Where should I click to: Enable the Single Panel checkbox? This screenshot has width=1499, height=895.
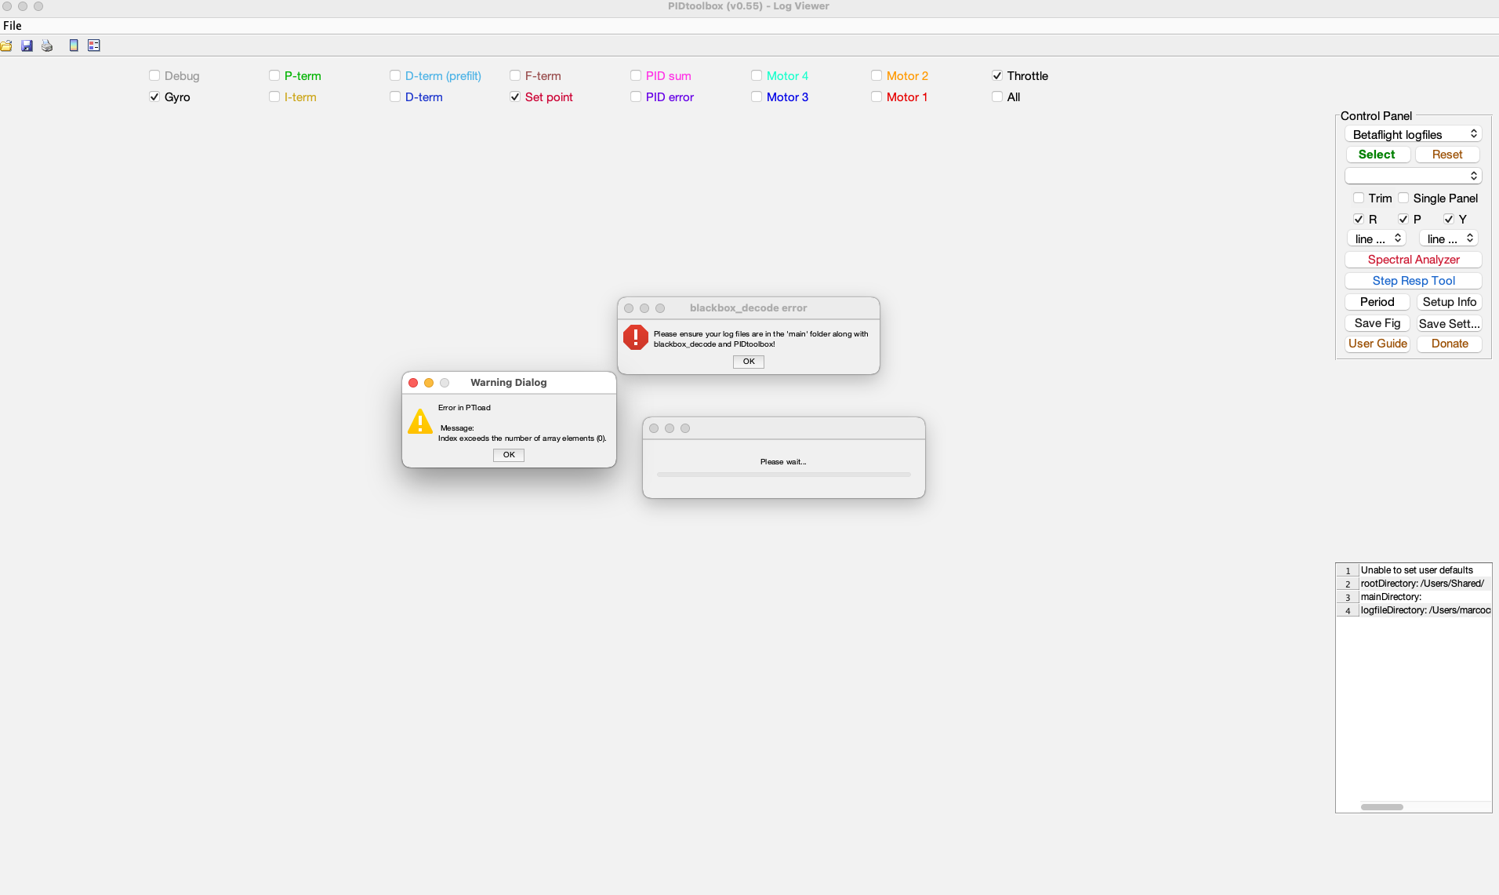click(1403, 198)
